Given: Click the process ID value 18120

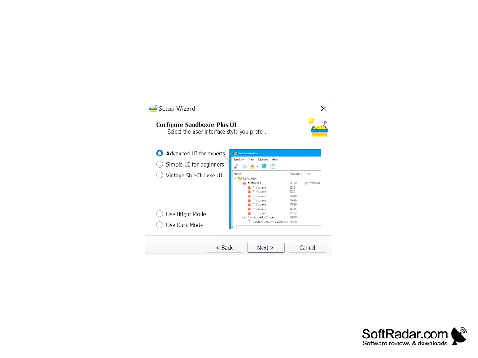Looking at the screenshot, I should click(x=293, y=183).
